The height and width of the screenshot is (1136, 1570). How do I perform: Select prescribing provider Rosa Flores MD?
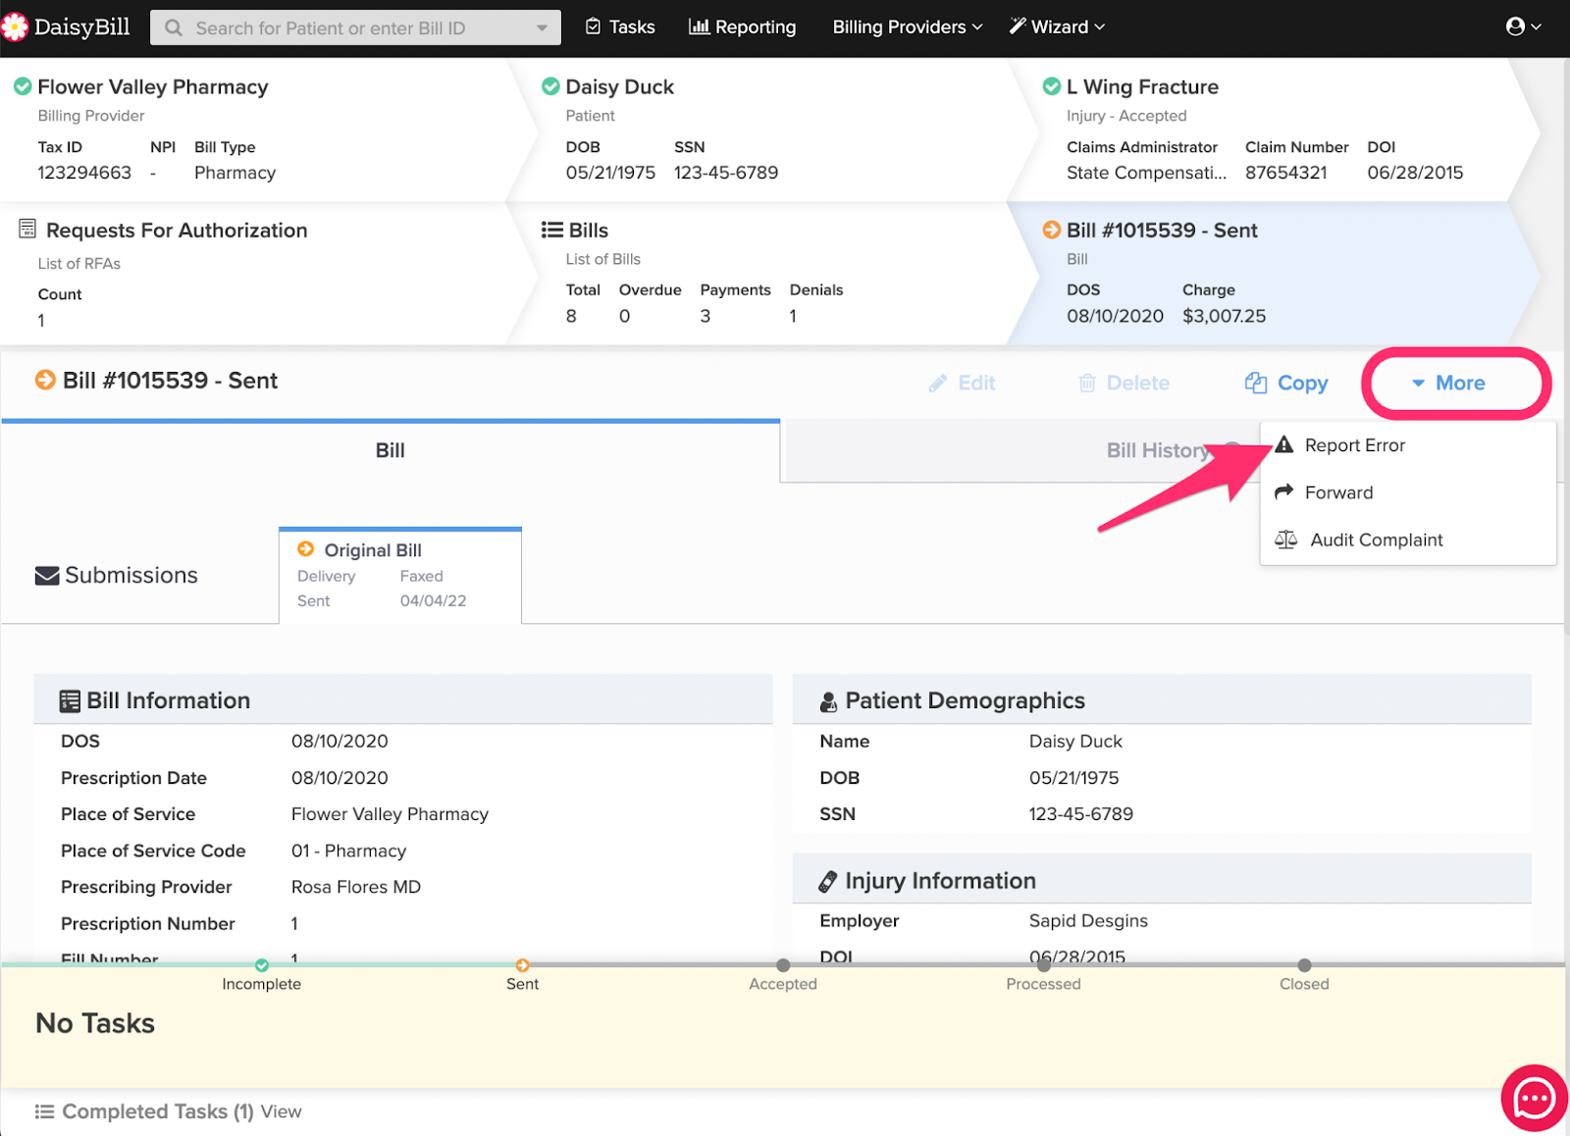pos(356,887)
